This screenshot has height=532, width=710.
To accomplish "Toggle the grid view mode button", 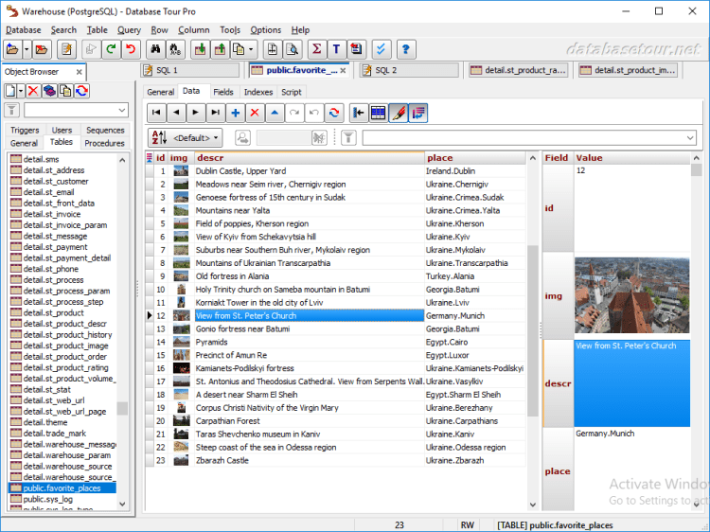I will tap(379, 113).
